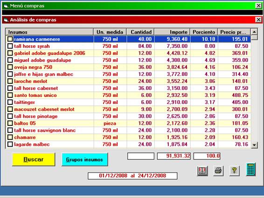The width and height of the screenshot is (264, 198).
Task: Click the date range field 01/12/2008
Action: (x=132, y=176)
